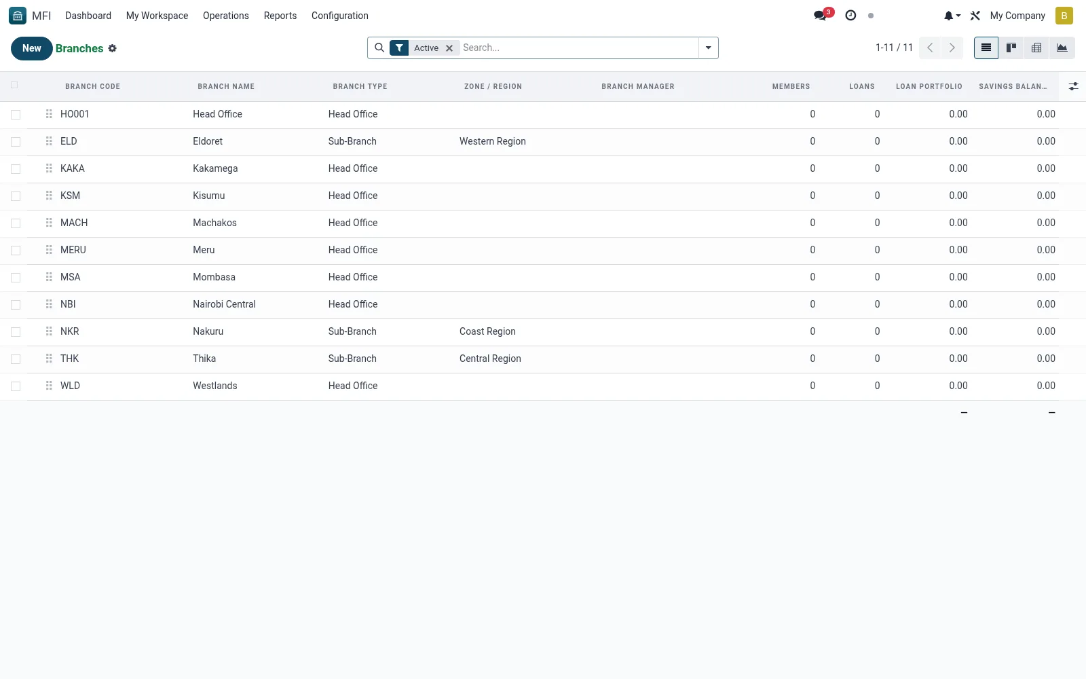
Task: Click the Branches settings gear
Action: click(x=113, y=48)
